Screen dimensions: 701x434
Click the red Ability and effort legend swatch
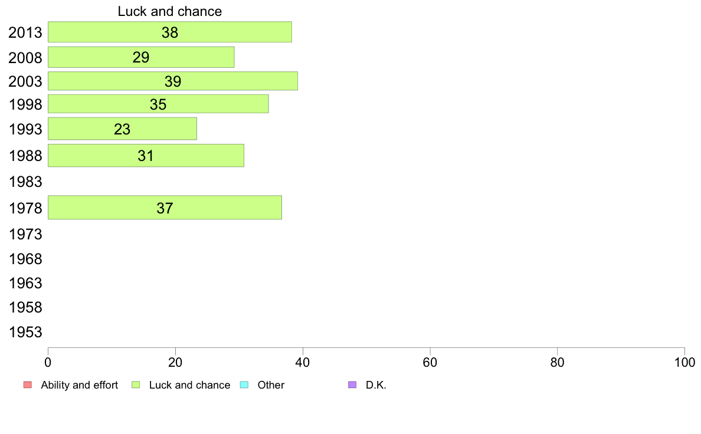[x=28, y=385]
